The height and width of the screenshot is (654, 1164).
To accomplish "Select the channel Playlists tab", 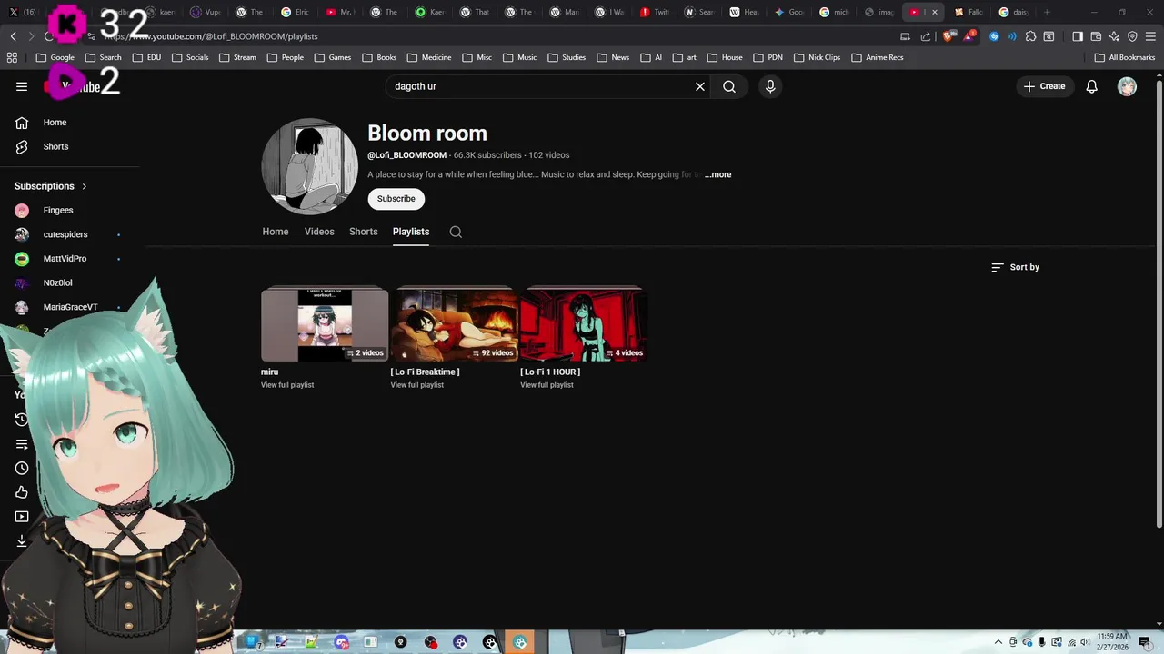I will click(411, 232).
